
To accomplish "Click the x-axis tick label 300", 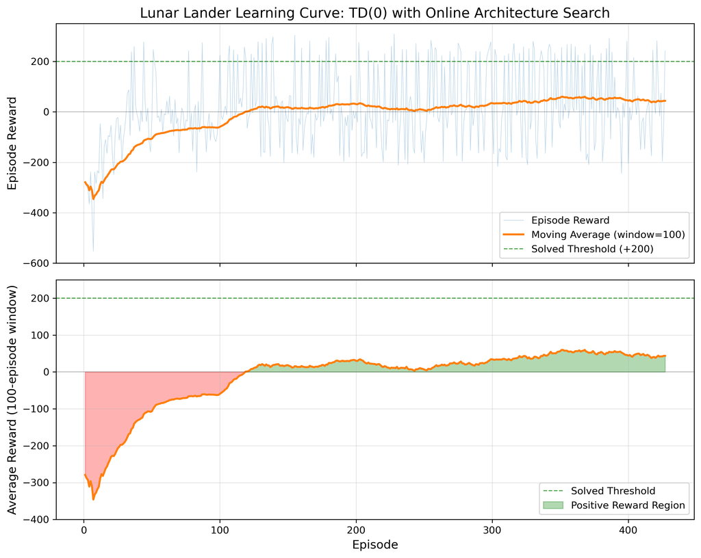I will 492,531.
